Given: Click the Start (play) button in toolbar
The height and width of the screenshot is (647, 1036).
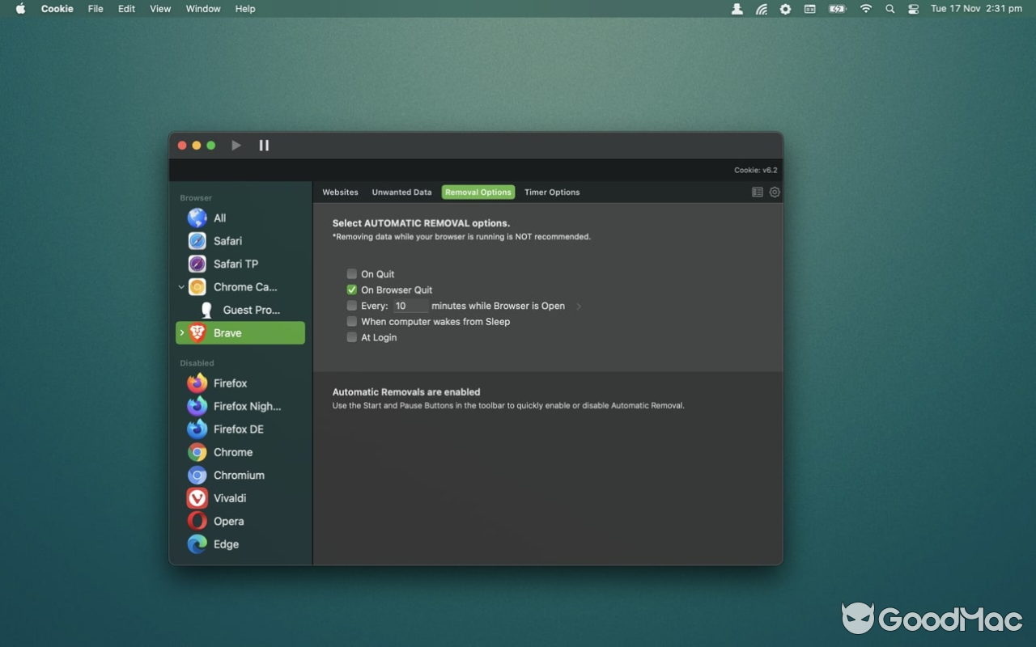Looking at the screenshot, I should (236, 146).
